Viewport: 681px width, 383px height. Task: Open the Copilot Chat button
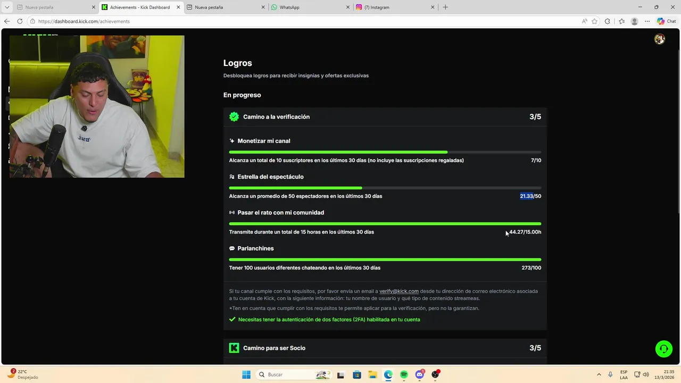tap(667, 21)
